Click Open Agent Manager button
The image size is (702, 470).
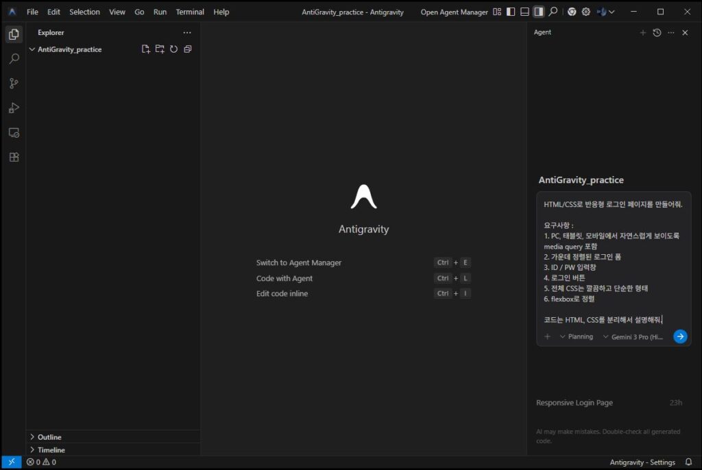454,12
